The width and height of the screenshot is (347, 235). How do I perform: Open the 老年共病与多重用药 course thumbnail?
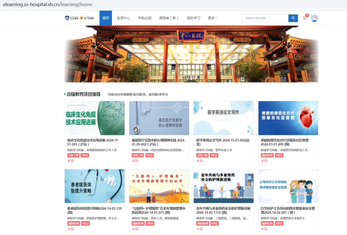point(224,186)
